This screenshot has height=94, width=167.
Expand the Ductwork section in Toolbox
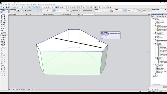click(x=1, y=32)
